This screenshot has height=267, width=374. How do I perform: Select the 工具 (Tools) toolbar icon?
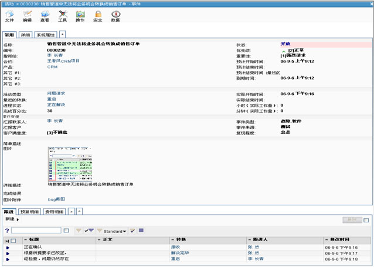click(x=62, y=15)
